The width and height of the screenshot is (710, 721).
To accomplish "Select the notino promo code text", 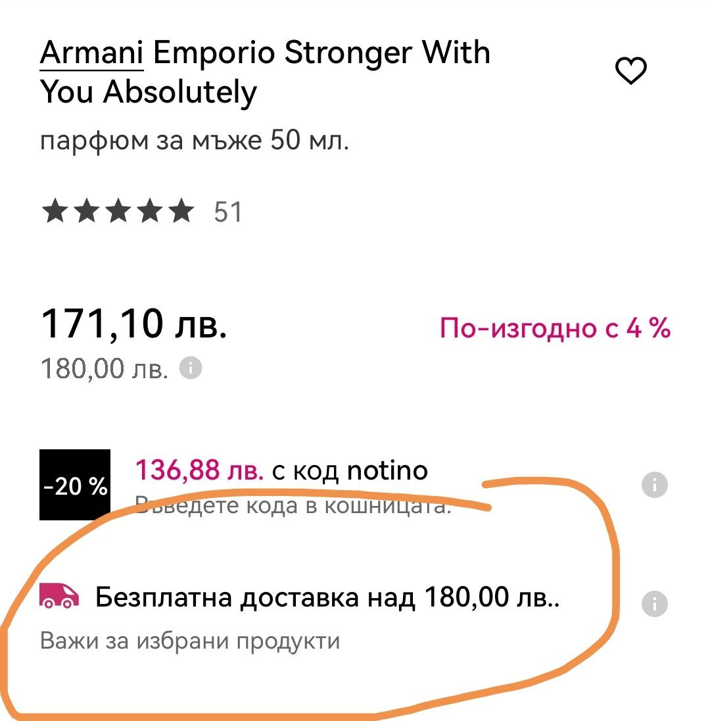I will (x=387, y=470).
